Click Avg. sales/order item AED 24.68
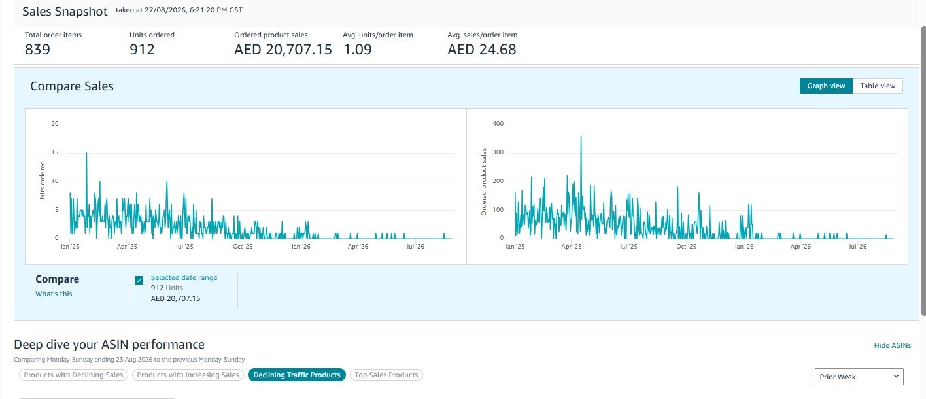926x399 pixels. pyautogui.click(x=482, y=49)
